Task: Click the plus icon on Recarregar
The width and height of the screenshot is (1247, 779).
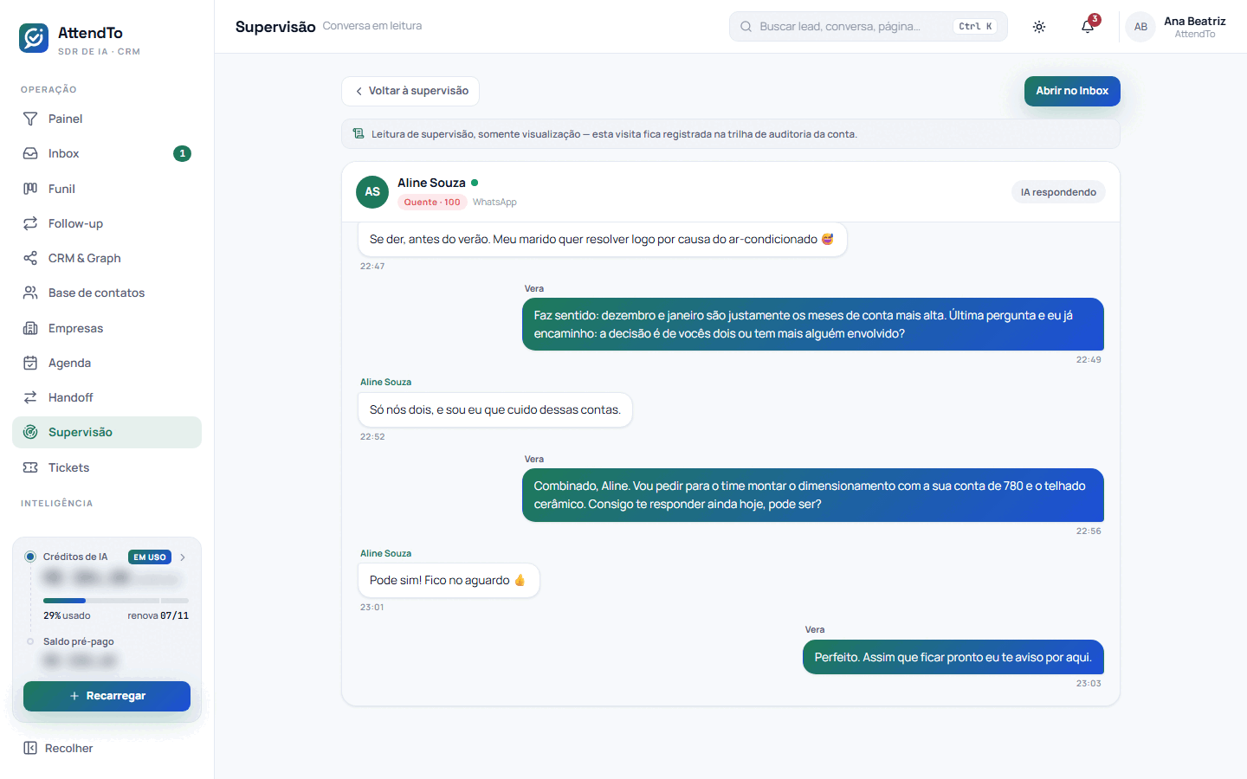Action: pyautogui.click(x=74, y=696)
